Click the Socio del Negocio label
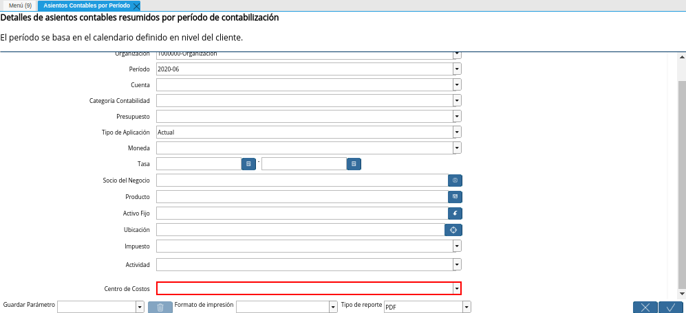Viewport: 686px width, 313px height. click(x=127, y=181)
